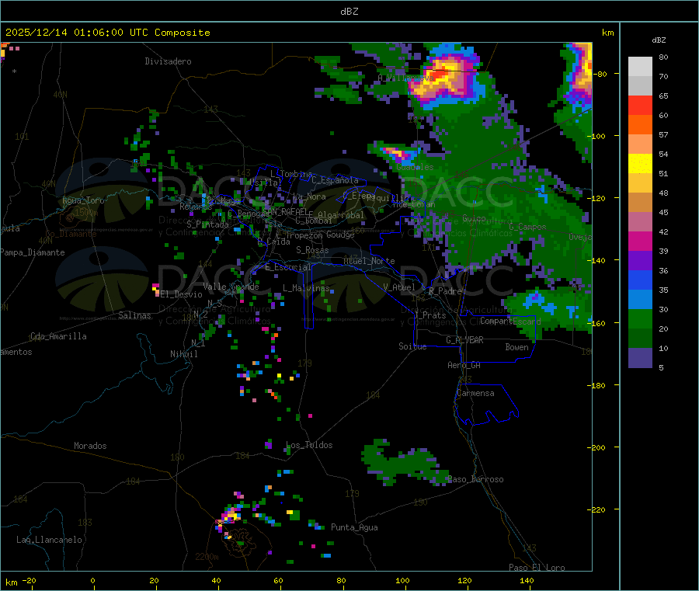699x591 pixels.
Task: Click the Soitue location label
Action: (x=412, y=346)
